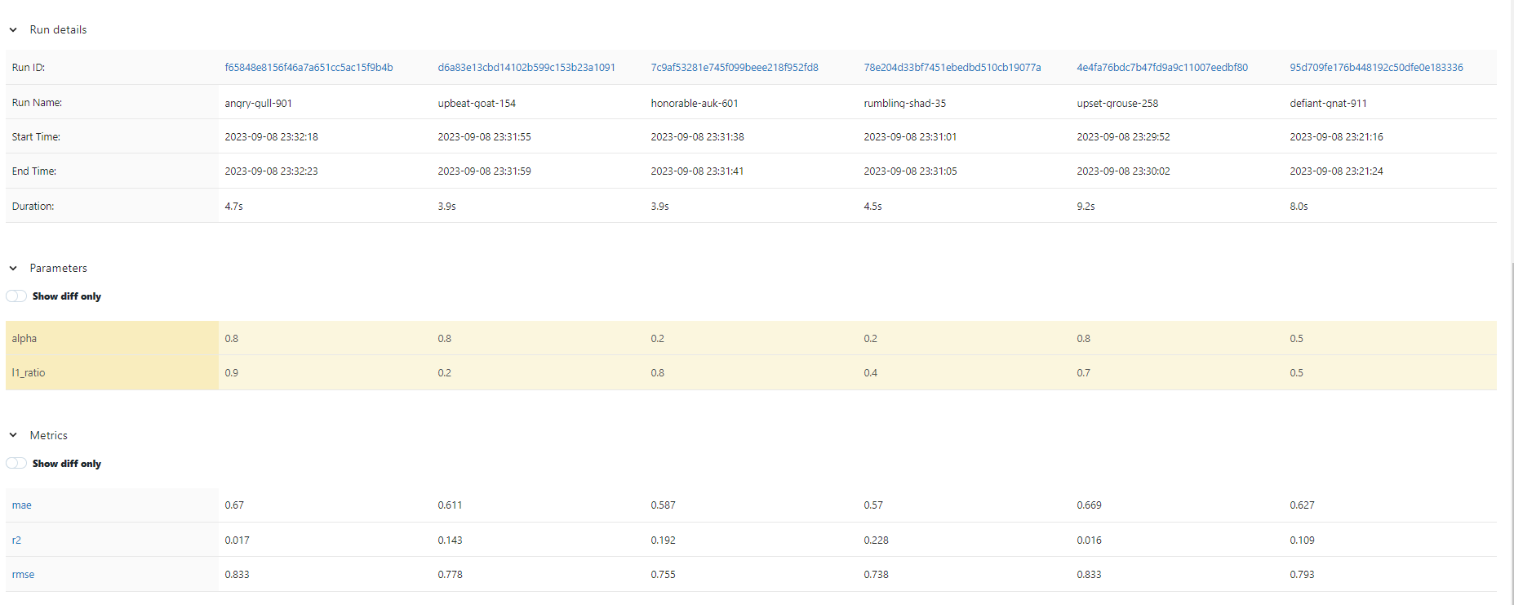The image size is (1514, 605).
Task: Click duration value 4.7s
Action: coord(233,207)
